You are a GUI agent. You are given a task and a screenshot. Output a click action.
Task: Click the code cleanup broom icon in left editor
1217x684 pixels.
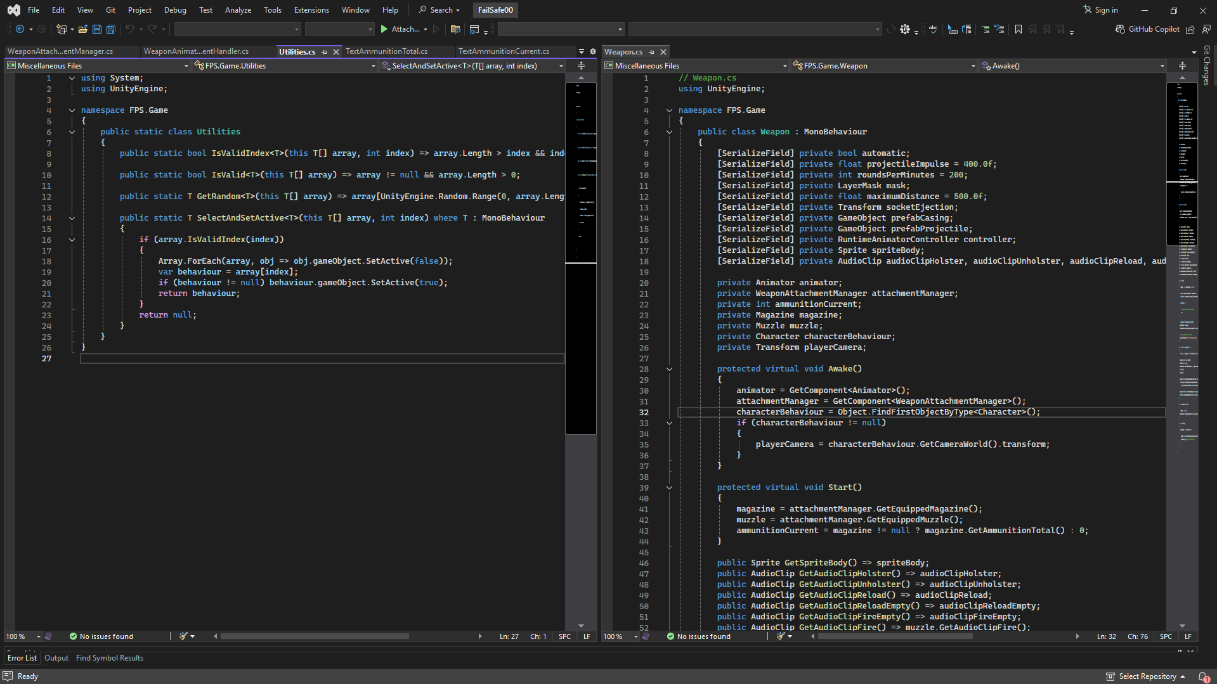pos(183,636)
